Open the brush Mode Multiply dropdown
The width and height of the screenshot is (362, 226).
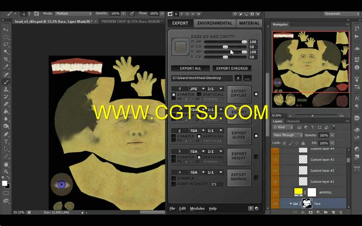[73, 14]
